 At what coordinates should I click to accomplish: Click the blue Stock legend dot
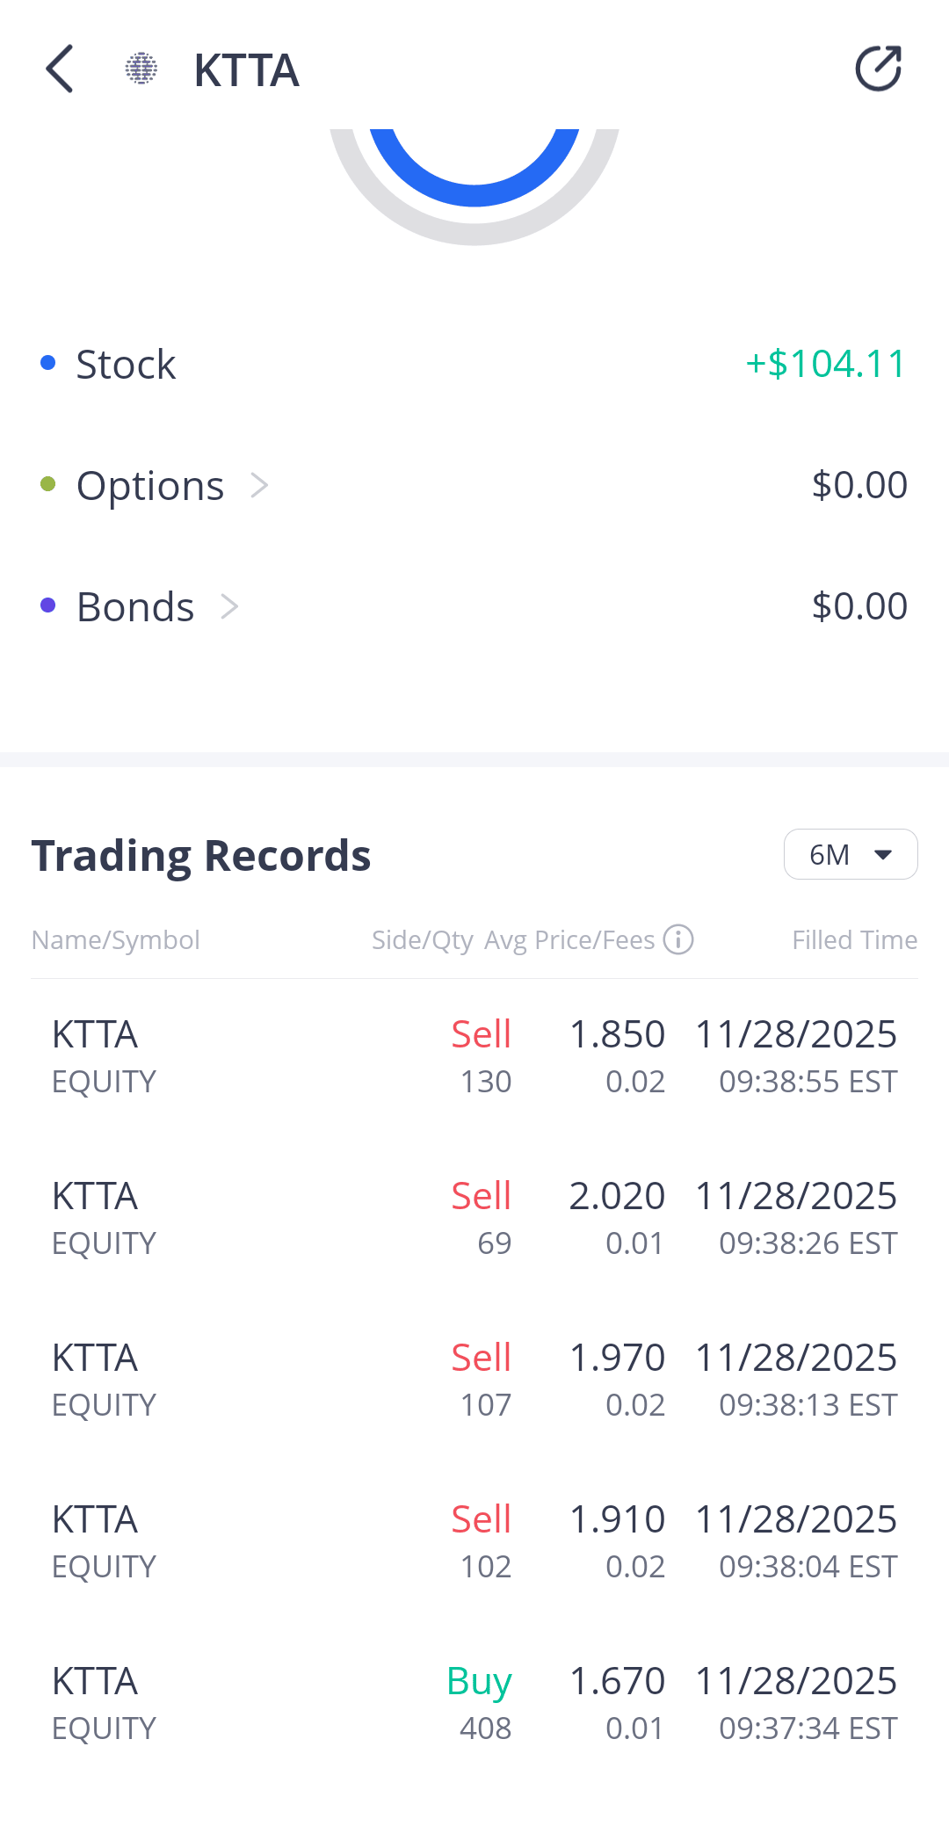[48, 363]
